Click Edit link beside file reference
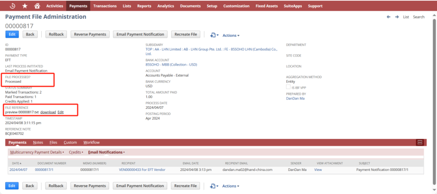Viewport: 437px width, 194px height. tap(60, 112)
